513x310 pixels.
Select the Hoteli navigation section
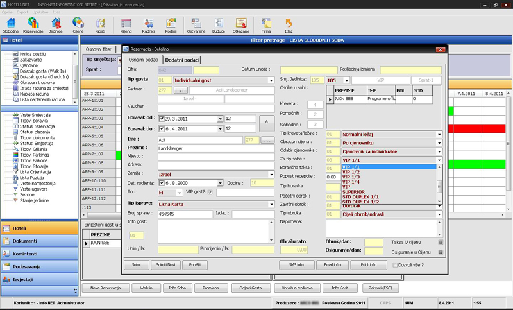[x=39, y=228]
